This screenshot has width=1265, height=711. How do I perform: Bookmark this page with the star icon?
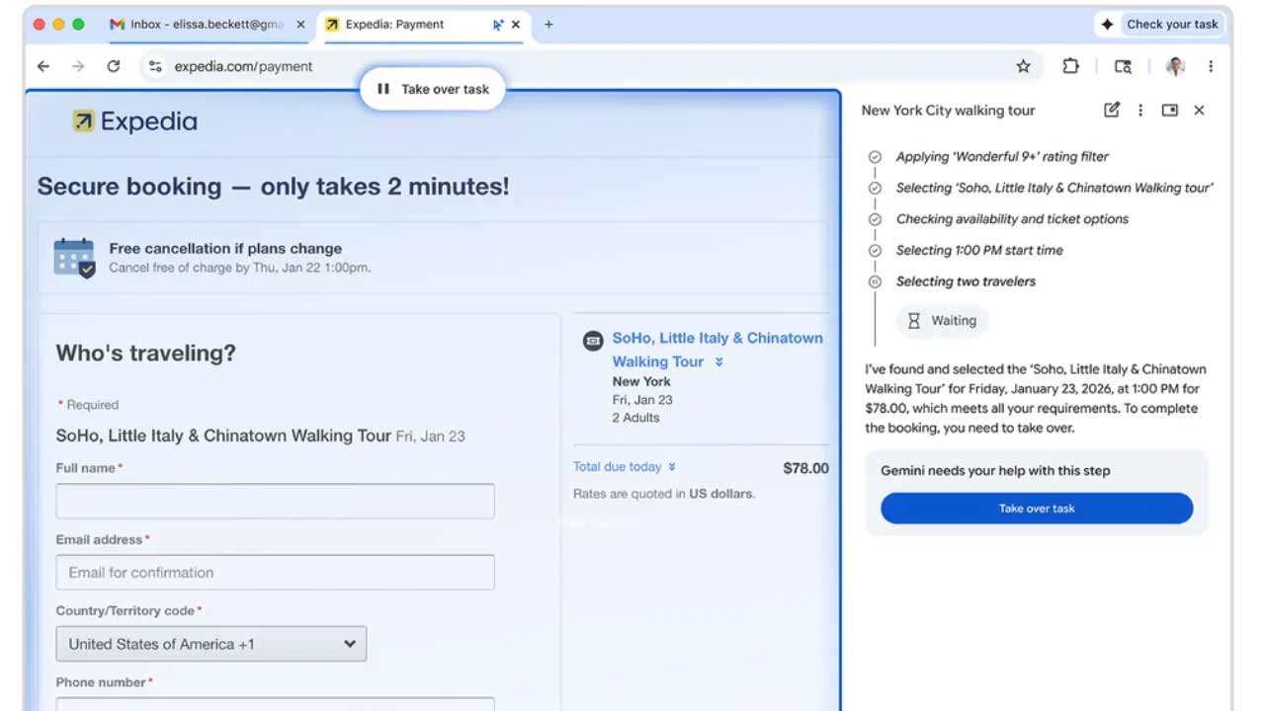coord(1023,66)
